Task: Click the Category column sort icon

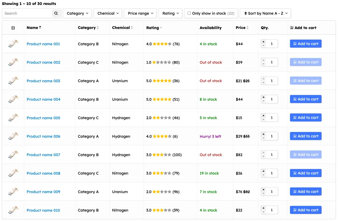Action: 98,28
